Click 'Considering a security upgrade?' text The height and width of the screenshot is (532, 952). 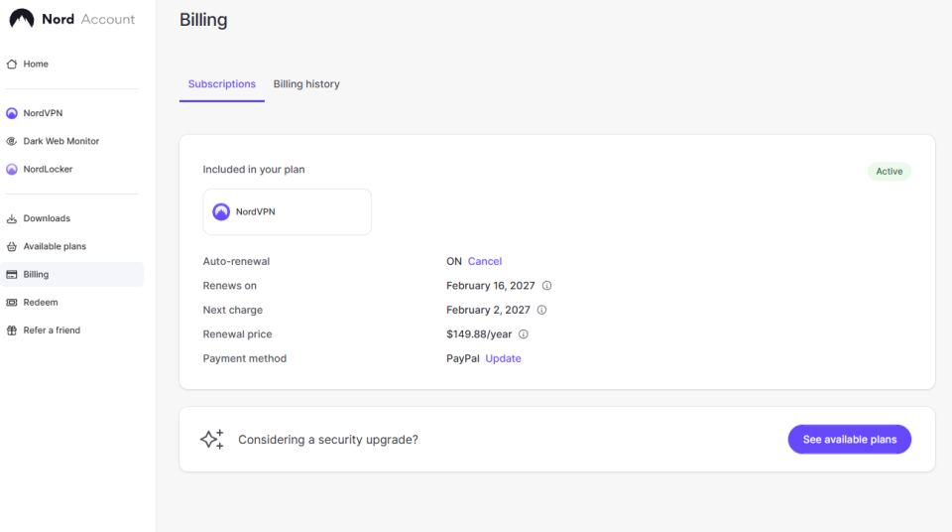coord(328,440)
